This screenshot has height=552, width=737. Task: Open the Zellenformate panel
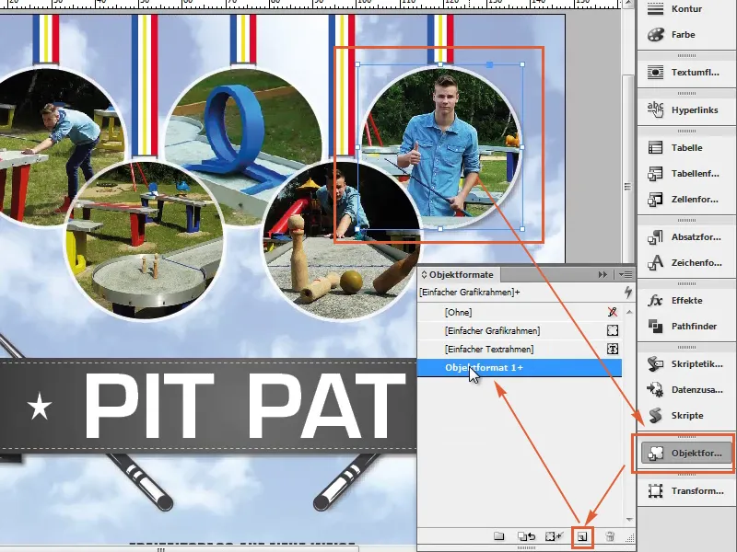(685, 200)
